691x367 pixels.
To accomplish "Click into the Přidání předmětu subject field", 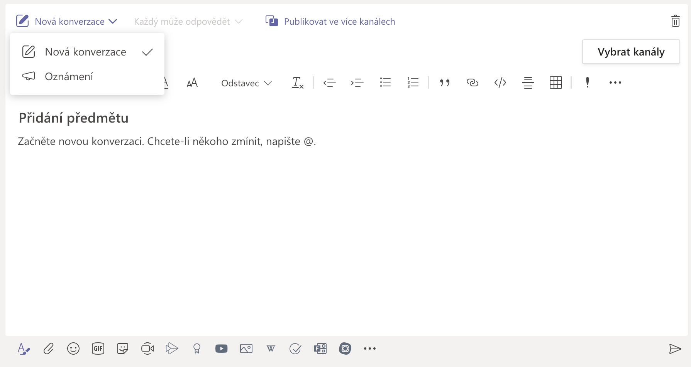I will pos(74,118).
